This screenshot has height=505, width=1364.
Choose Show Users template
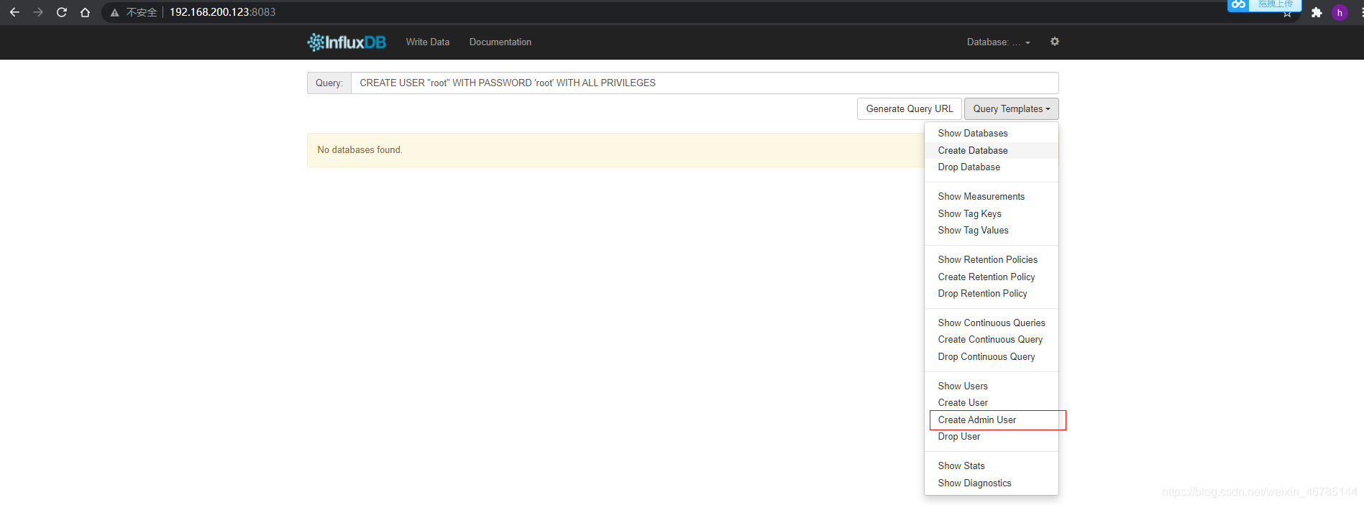tap(991, 386)
